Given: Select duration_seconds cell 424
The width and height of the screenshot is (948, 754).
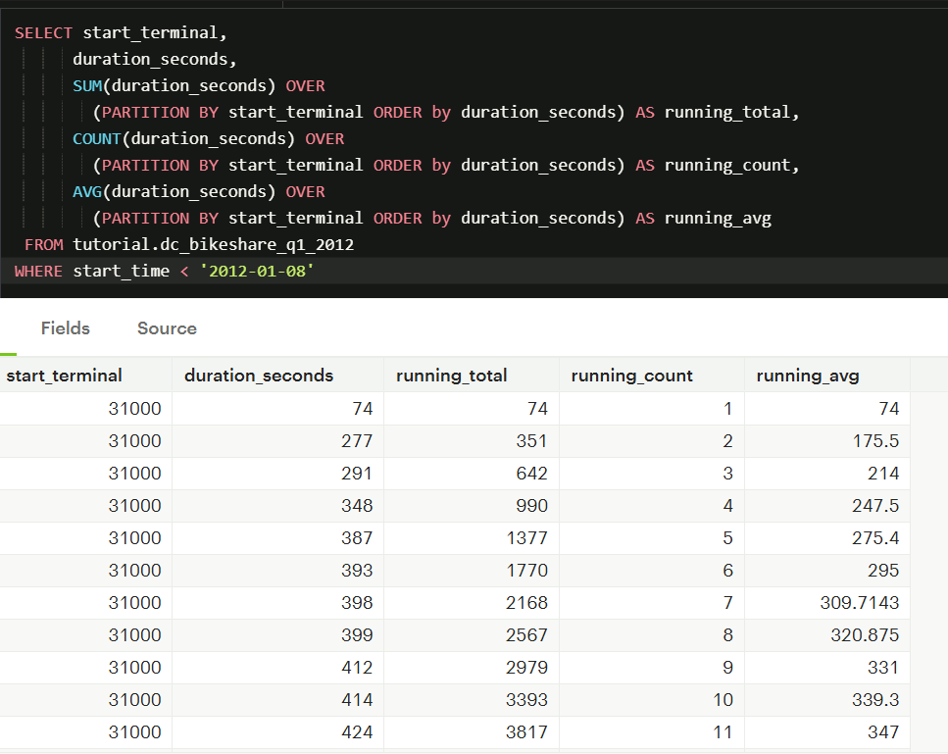Looking at the screenshot, I should click(x=278, y=731).
